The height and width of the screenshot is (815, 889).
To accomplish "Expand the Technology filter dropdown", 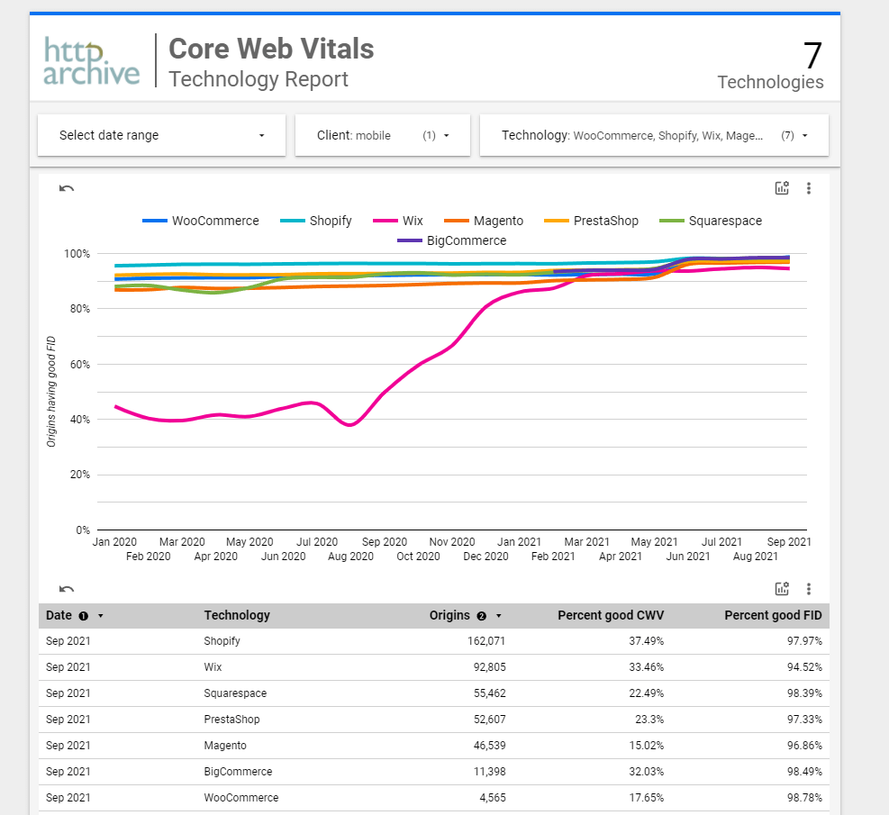I will [x=654, y=135].
